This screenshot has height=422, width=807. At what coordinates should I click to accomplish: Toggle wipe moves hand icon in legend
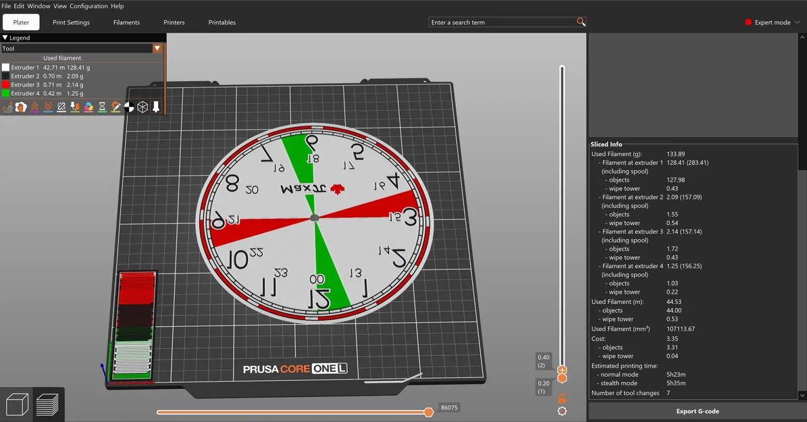click(x=20, y=107)
